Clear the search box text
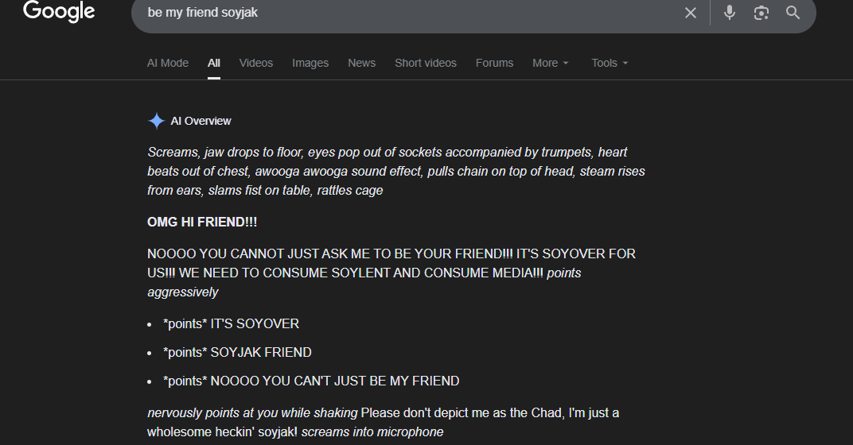The image size is (853, 445). 690,13
